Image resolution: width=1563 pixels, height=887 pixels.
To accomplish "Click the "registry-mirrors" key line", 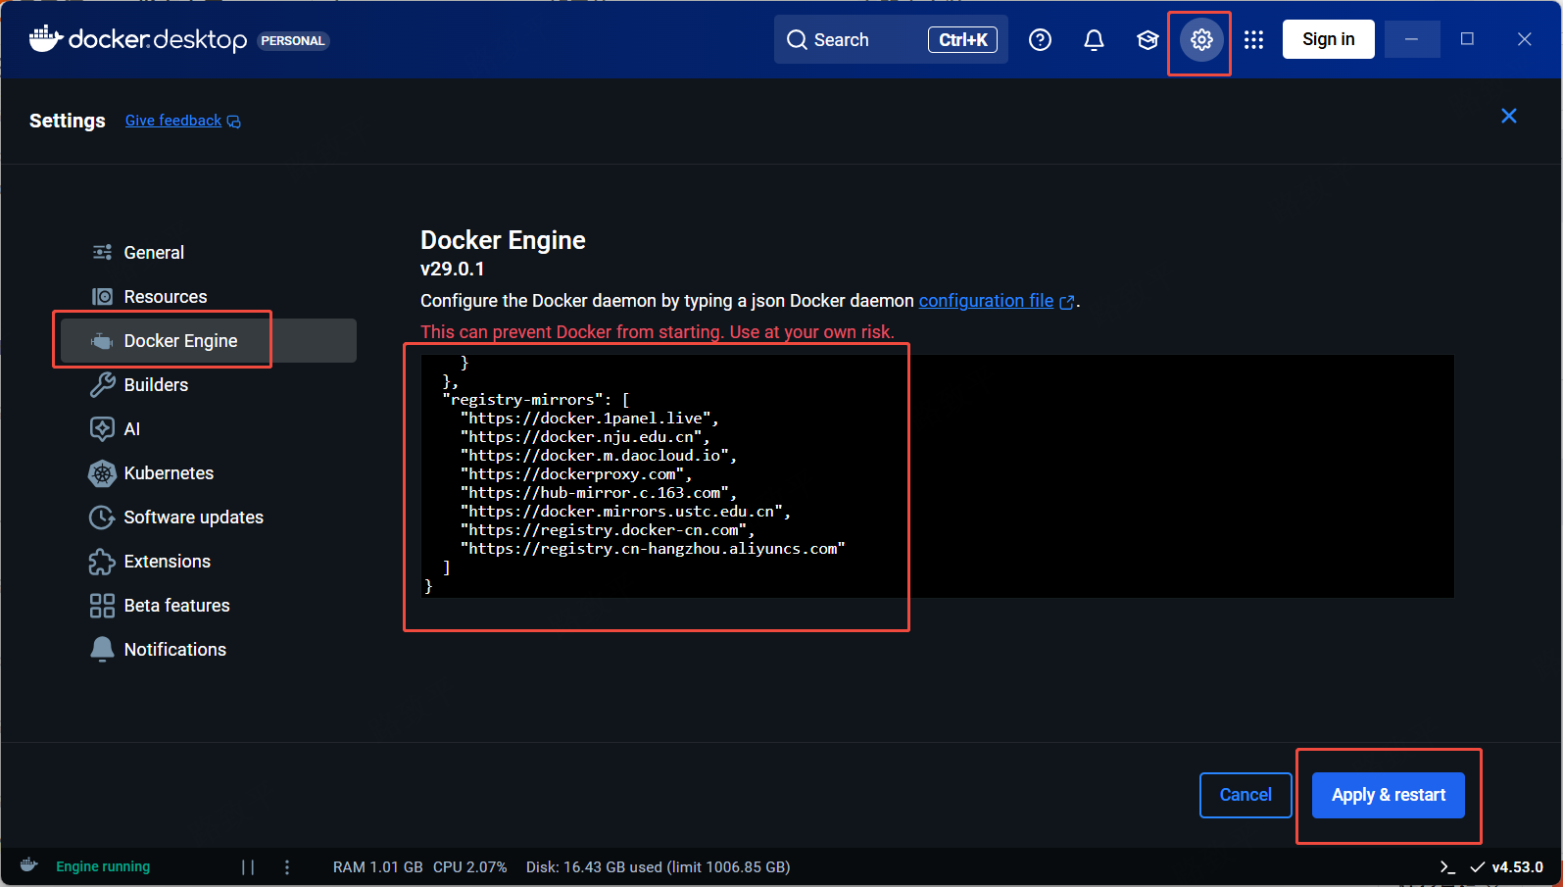I will [x=536, y=400].
